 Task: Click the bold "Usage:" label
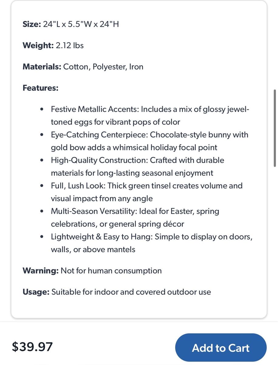[36, 292]
